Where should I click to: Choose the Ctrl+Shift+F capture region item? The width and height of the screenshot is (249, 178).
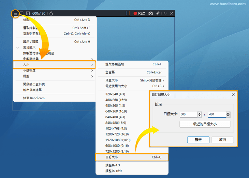(55, 28)
